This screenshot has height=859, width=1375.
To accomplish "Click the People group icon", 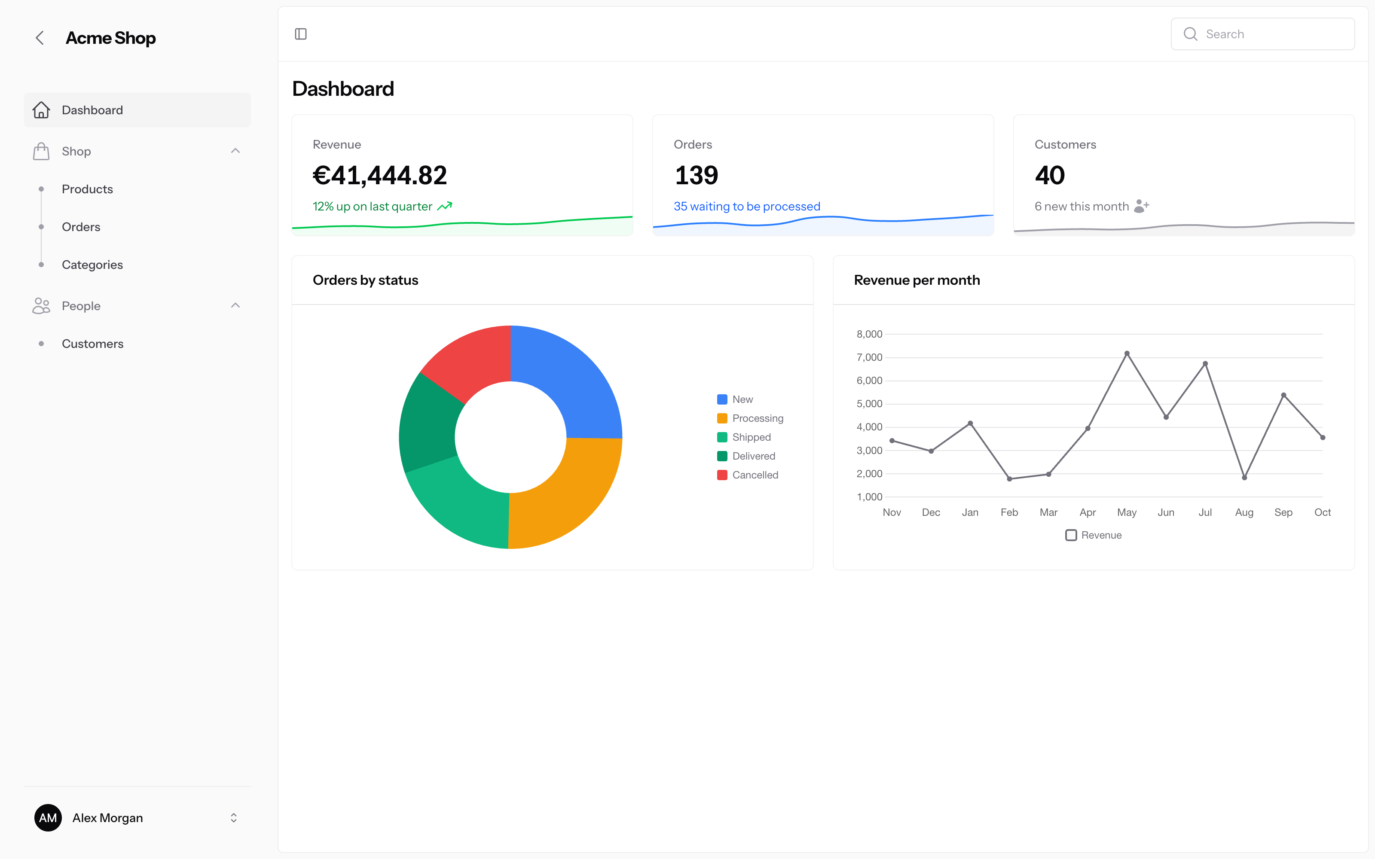I will (41, 306).
